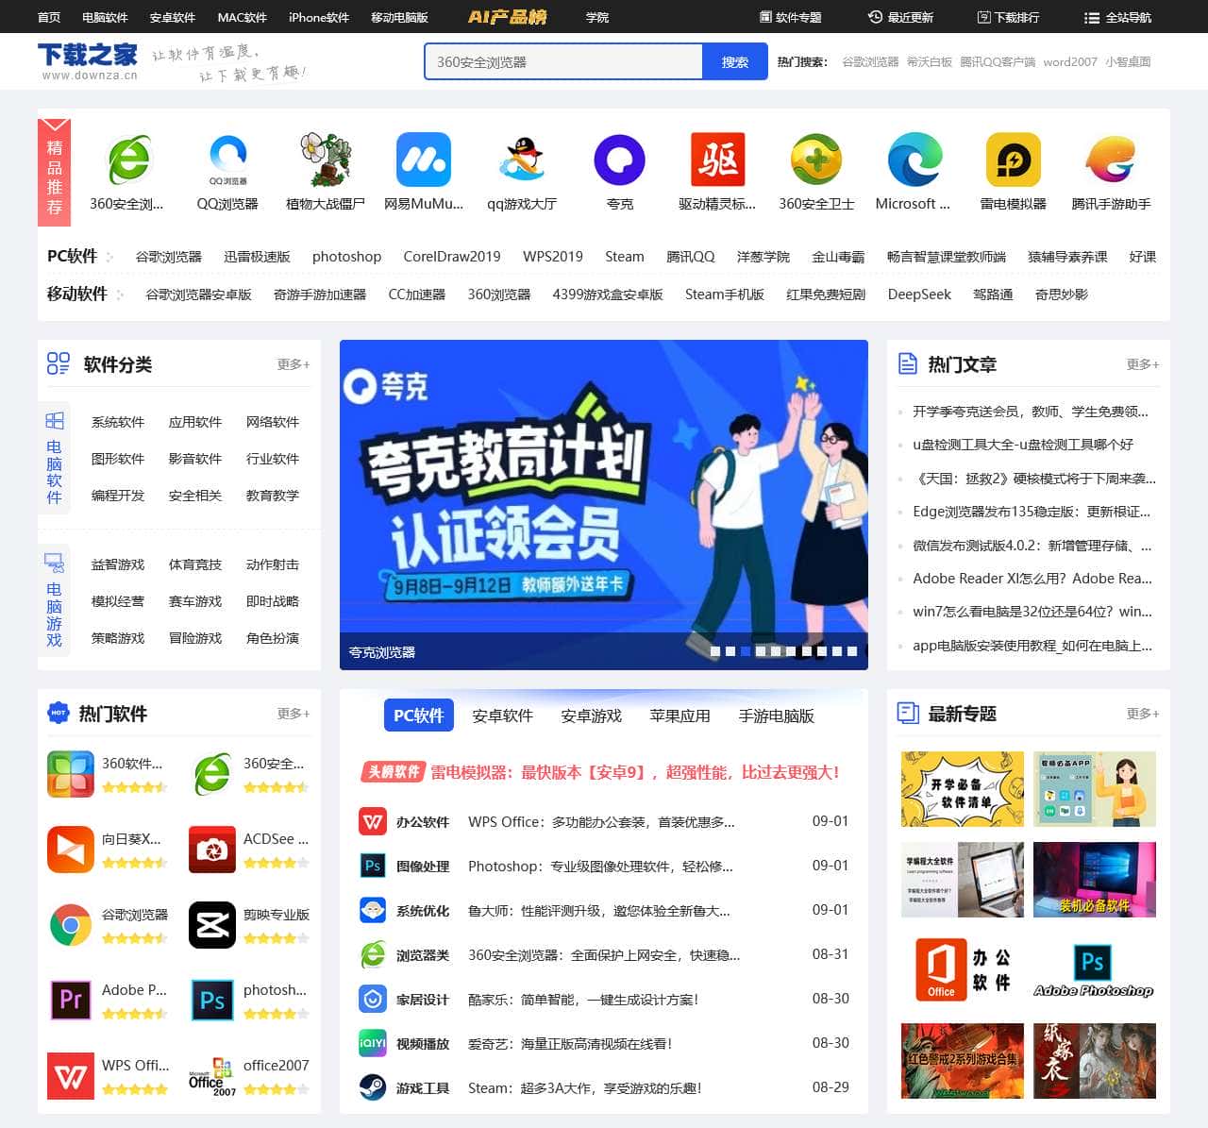Expand 更多+ beside 最新专题

1142,714
